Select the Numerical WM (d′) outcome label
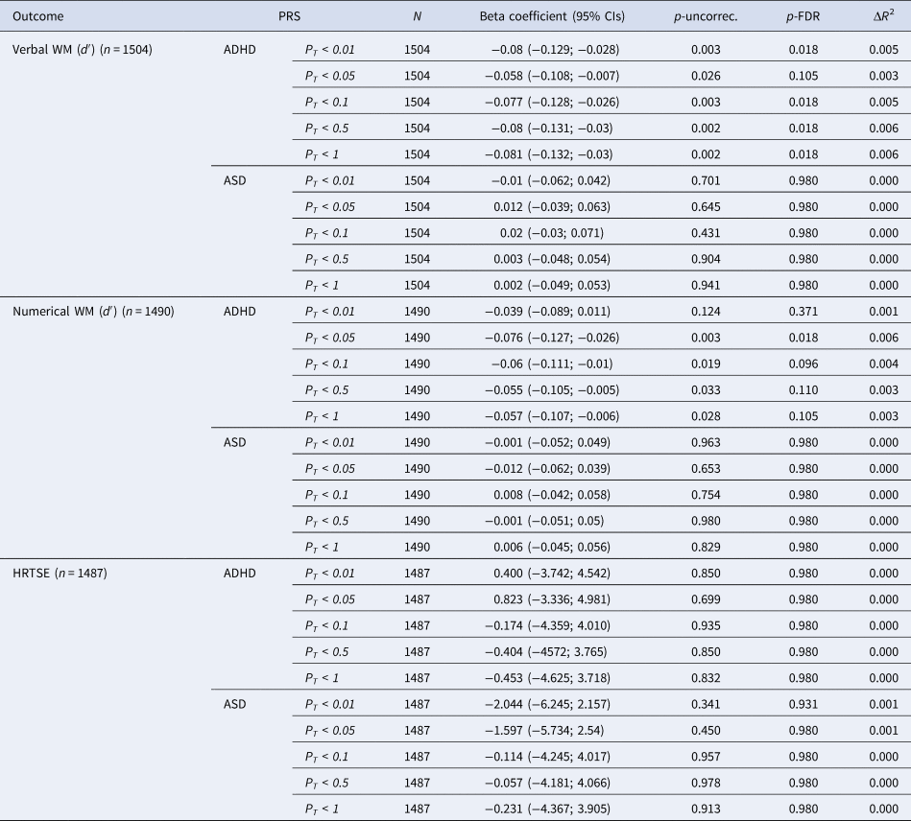 coord(92,310)
